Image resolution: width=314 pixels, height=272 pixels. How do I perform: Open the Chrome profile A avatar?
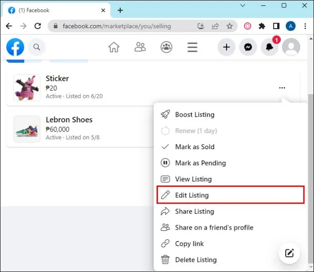(291, 26)
